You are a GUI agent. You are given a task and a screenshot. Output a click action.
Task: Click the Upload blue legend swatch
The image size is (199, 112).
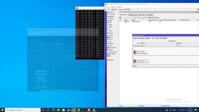coord(135,52)
